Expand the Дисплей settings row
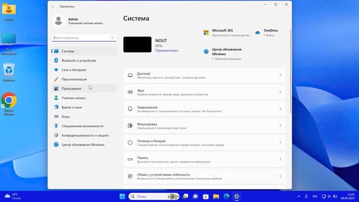 (204, 75)
